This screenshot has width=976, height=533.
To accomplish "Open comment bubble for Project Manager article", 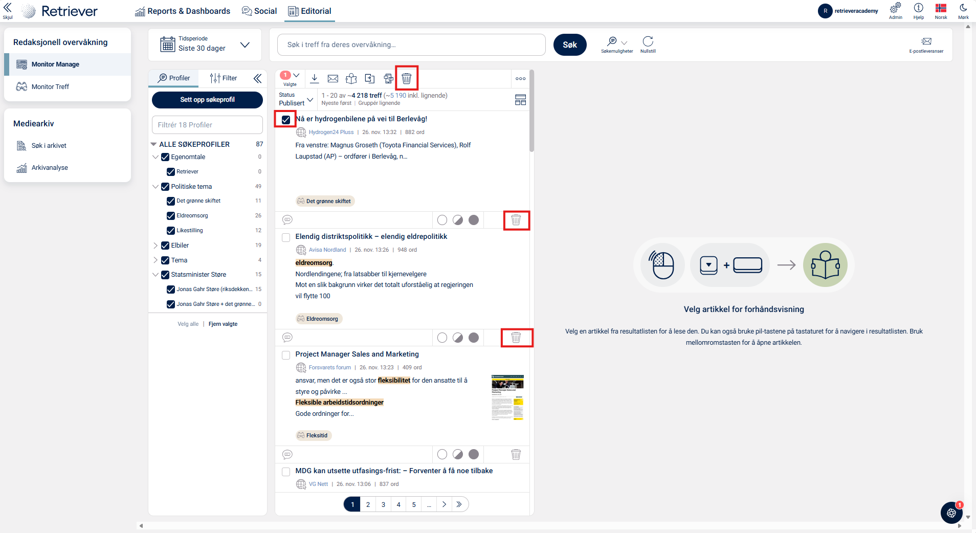I will tap(287, 454).
